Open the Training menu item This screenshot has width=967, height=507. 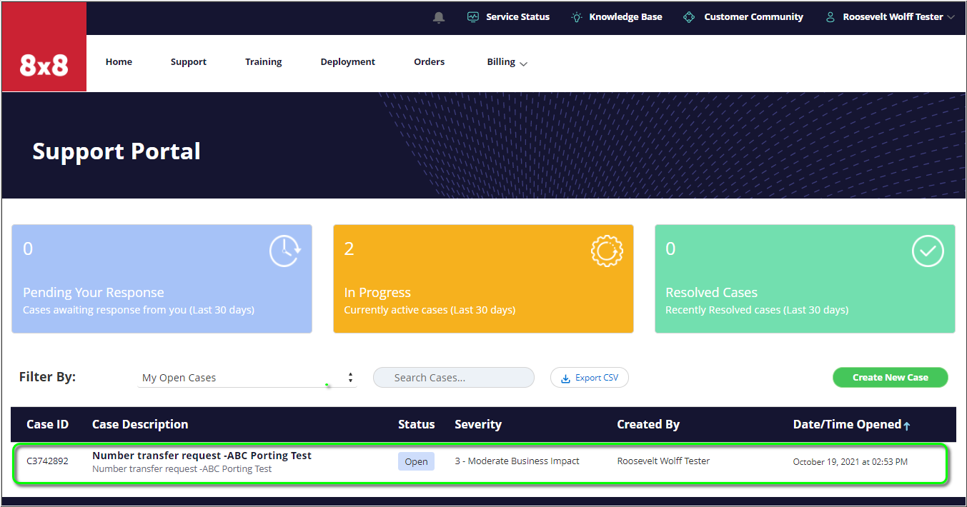tap(264, 62)
